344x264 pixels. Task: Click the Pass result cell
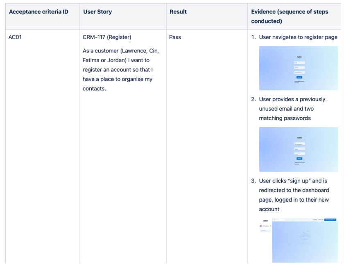pos(175,37)
